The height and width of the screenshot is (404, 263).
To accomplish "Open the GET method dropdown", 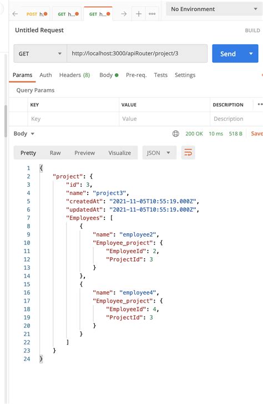I will pos(40,54).
